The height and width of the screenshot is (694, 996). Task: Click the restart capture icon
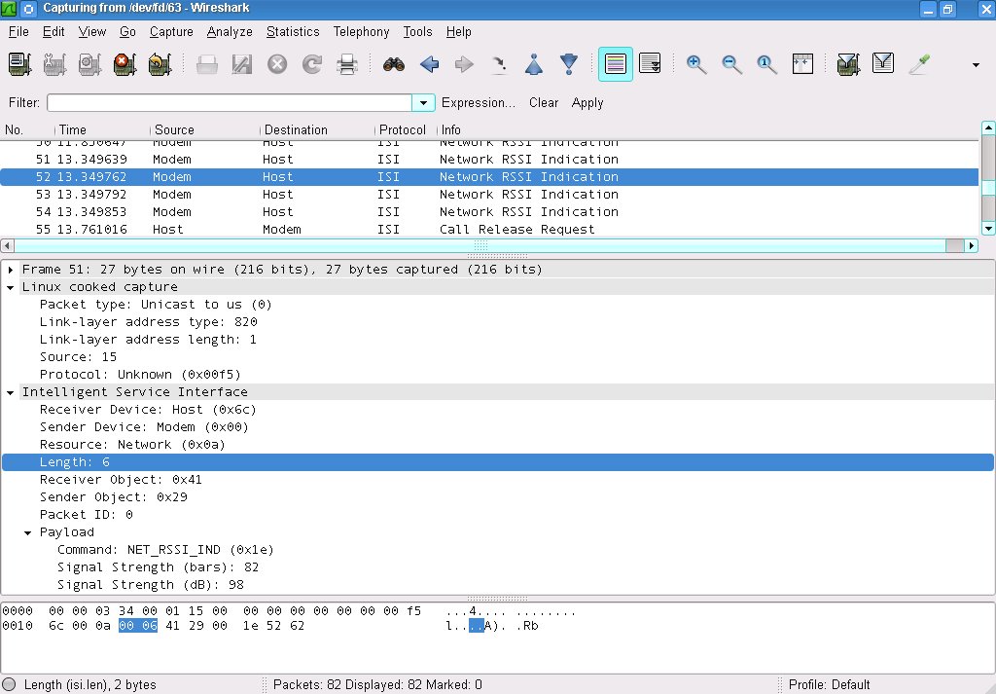click(x=159, y=64)
